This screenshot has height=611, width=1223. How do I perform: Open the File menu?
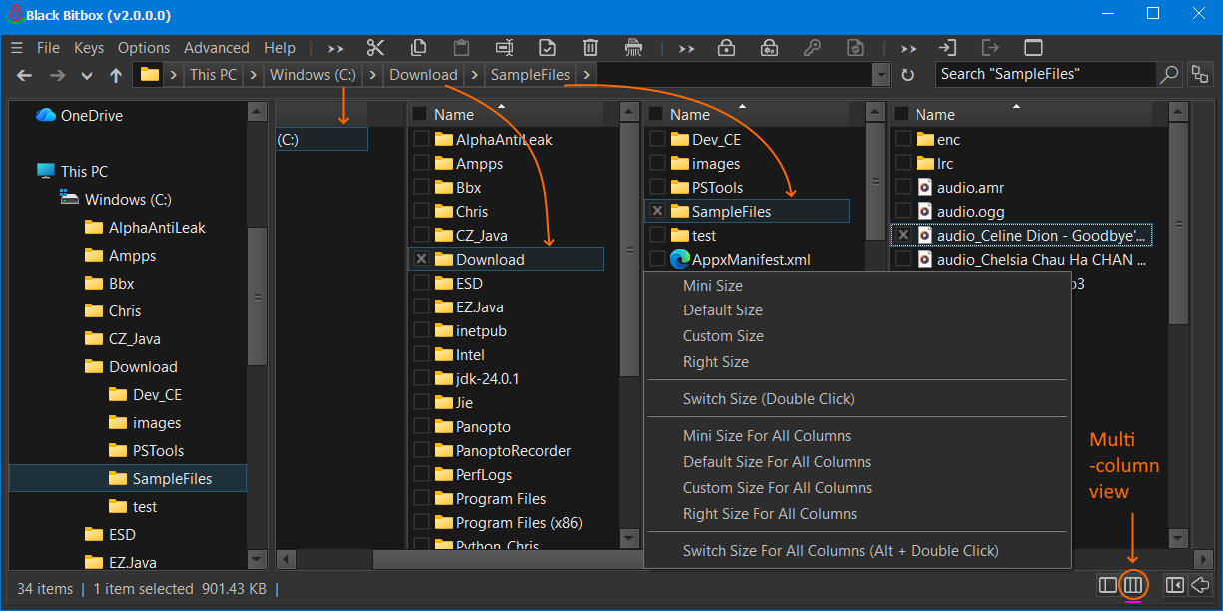click(x=48, y=48)
